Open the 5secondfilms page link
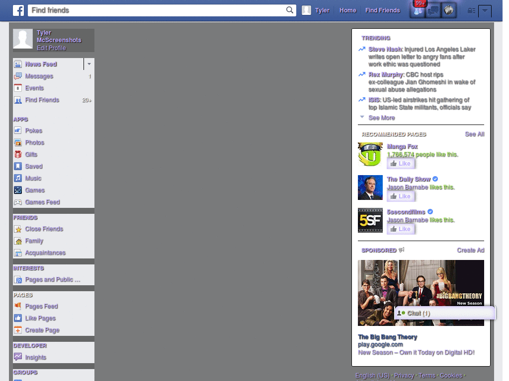 click(406, 212)
